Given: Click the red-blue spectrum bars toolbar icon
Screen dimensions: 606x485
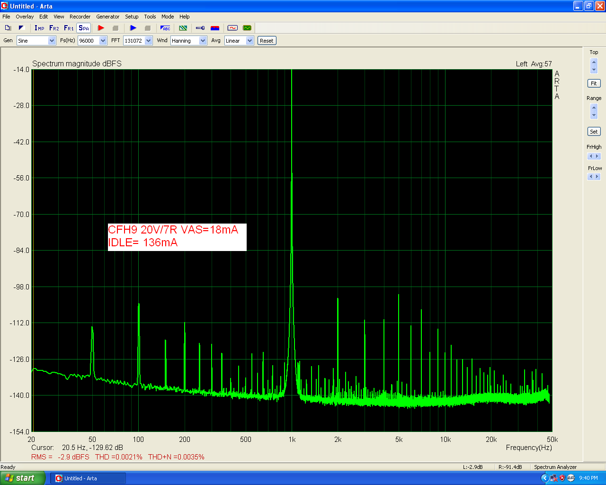Looking at the screenshot, I should tap(215, 28).
